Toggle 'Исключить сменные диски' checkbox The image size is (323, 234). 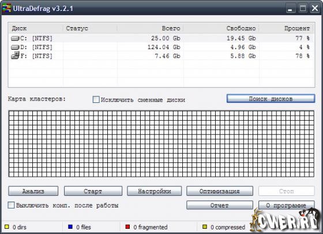96,99
